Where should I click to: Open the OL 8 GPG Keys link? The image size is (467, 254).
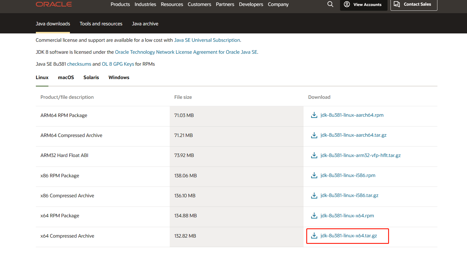click(x=118, y=64)
